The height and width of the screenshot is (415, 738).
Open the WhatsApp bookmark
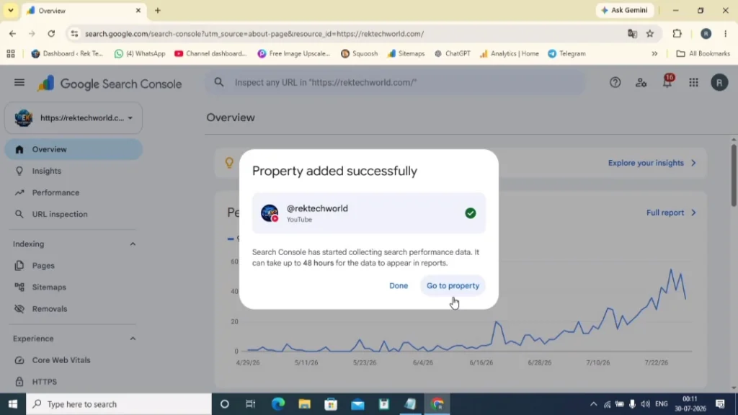[140, 53]
